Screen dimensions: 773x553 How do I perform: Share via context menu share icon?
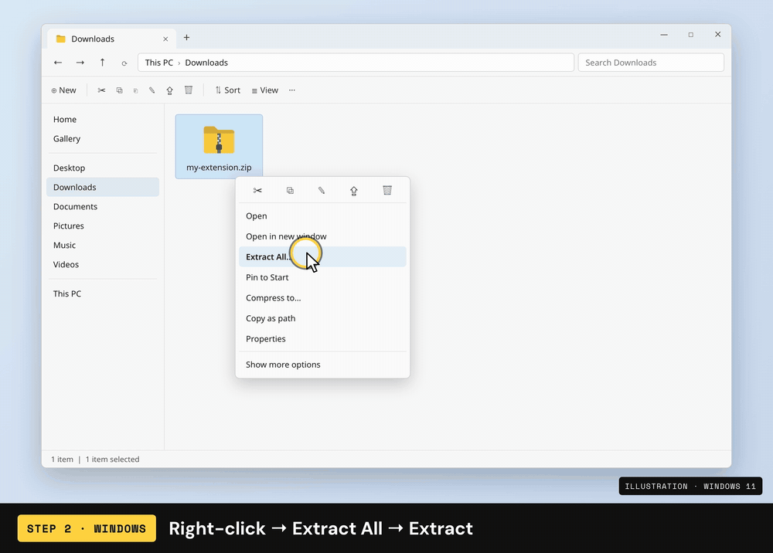pos(354,191)
